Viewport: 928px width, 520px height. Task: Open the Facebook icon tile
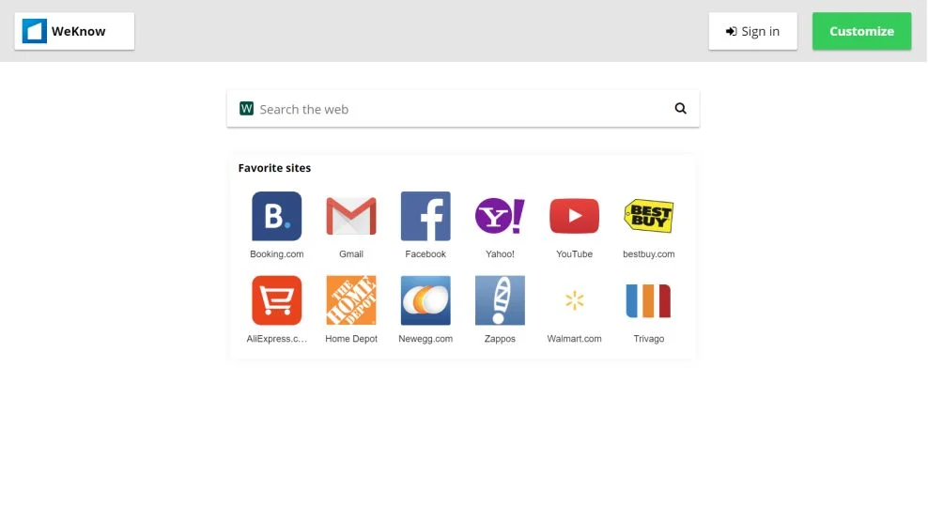click(425, 216)
